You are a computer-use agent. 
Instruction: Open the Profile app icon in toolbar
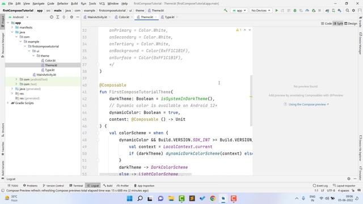307,10
